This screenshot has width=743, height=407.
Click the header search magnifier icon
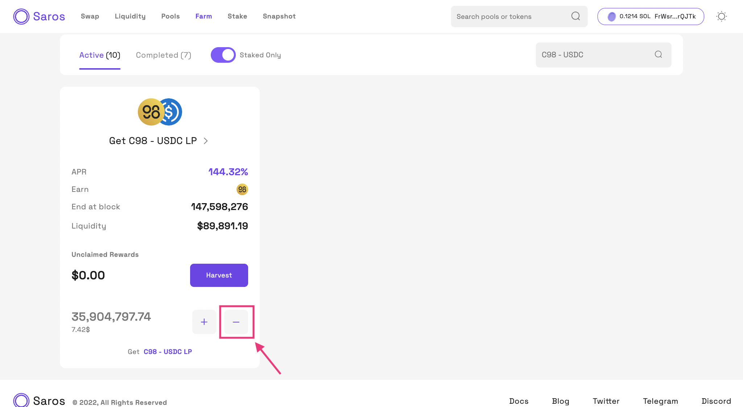point(575,16)
